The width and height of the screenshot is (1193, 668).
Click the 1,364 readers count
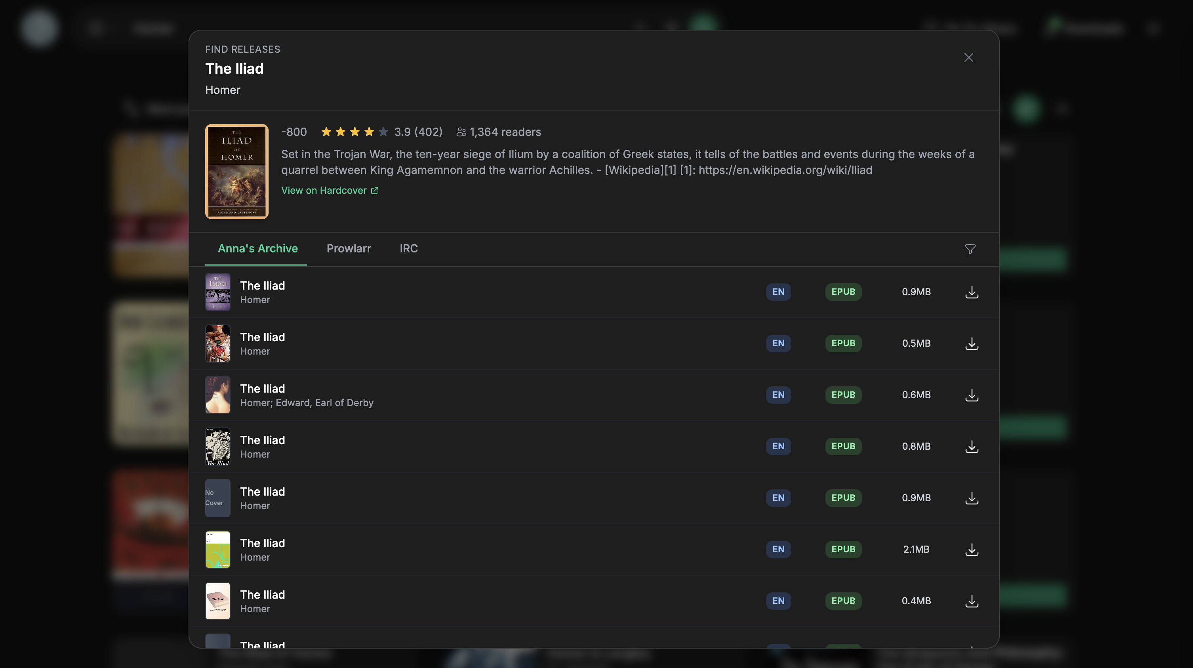(505, 132)
